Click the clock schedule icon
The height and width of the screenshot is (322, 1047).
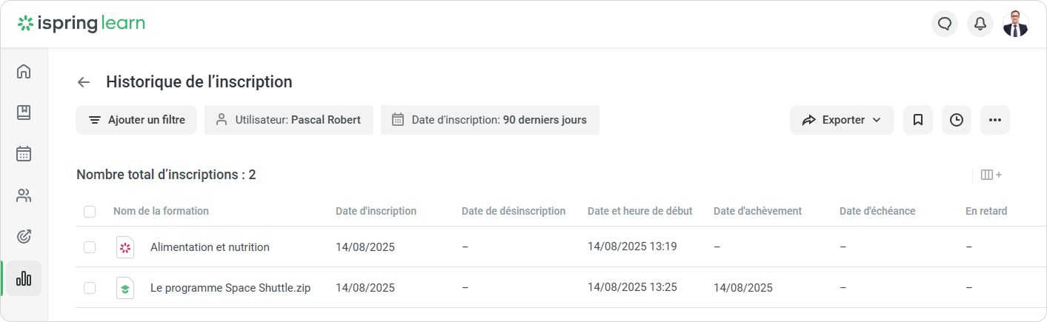pos(956,120)
